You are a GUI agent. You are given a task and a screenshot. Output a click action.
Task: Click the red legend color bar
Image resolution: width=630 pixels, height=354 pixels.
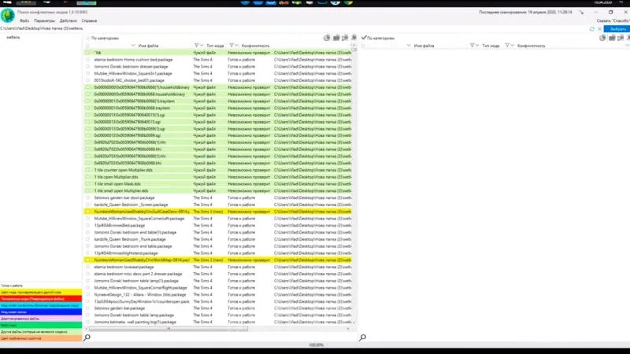click(41, 299)
